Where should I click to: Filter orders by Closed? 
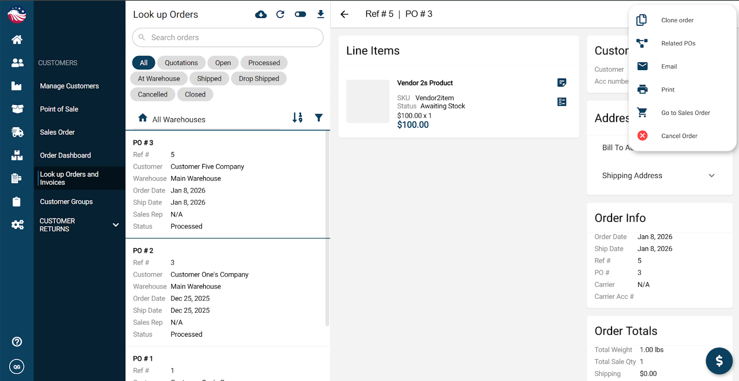pos(195,94)
